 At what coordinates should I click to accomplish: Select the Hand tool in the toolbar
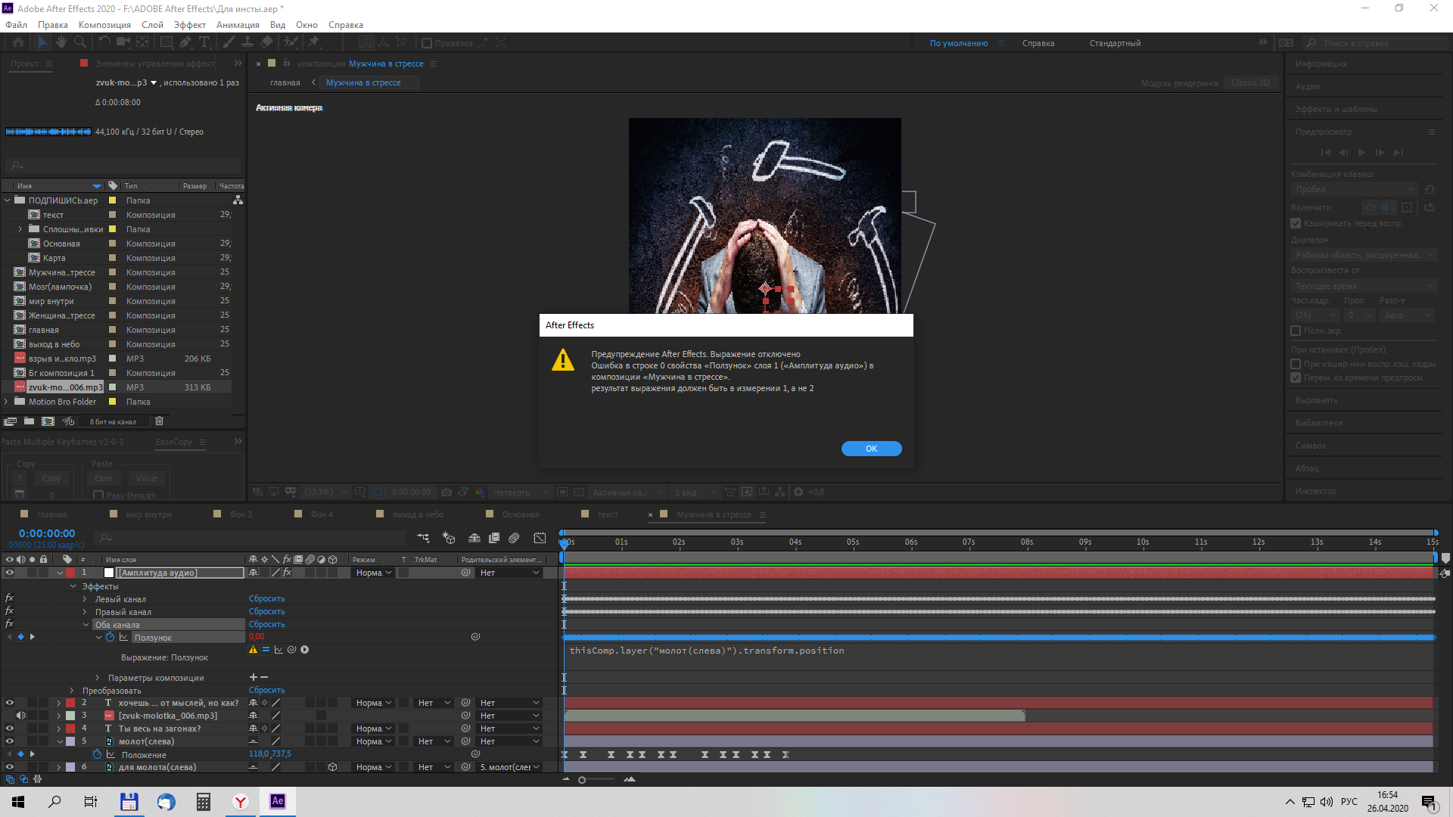click(x=61, y=42)
